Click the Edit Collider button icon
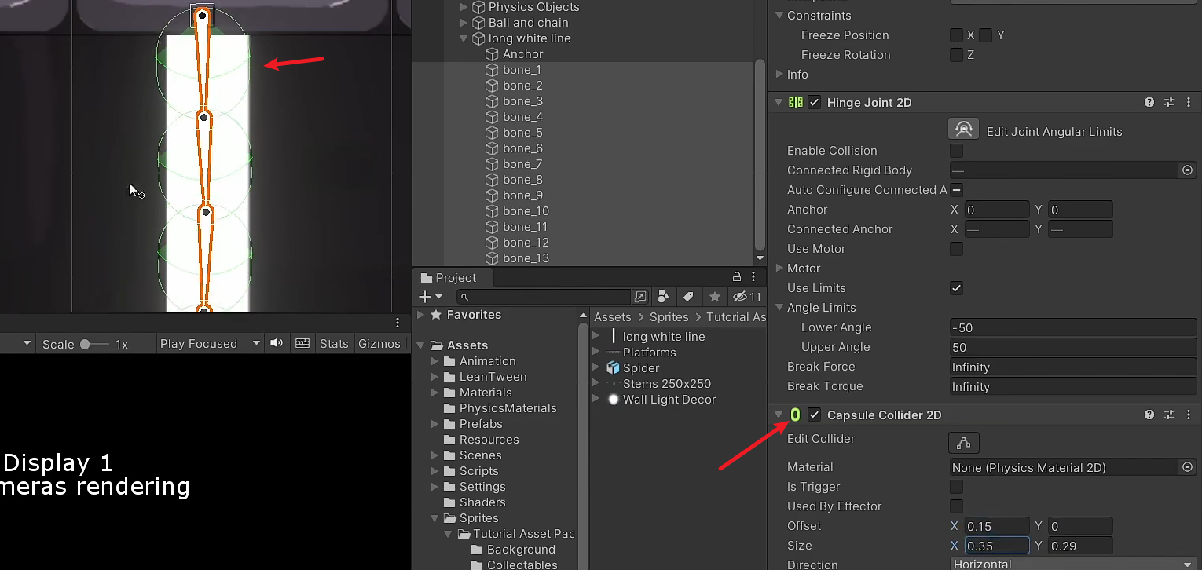The height and width of the screenshot is (570, 1202). coord(964,442)
